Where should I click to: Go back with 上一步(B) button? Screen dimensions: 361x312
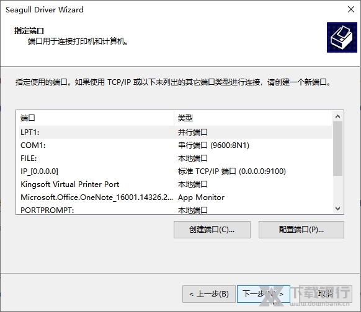[209, 294]
